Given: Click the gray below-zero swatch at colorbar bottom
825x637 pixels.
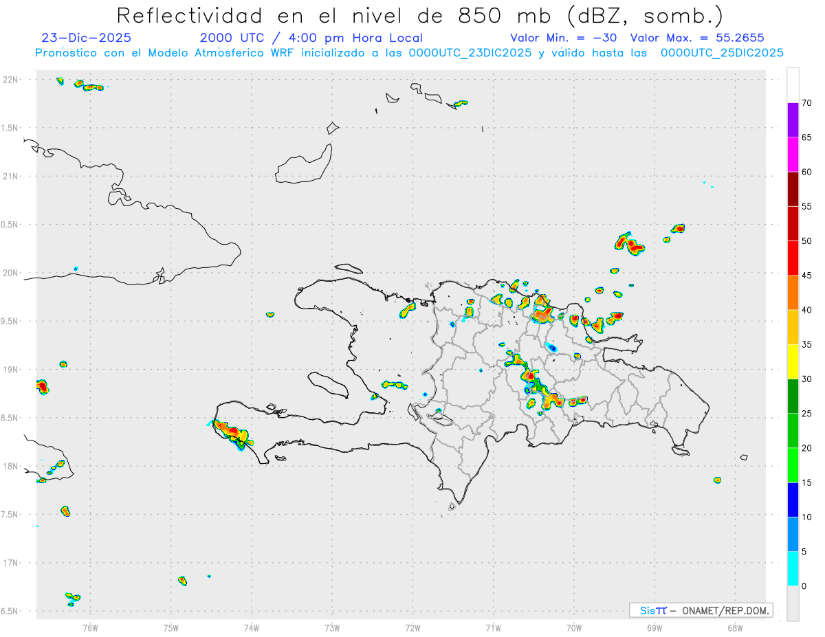Looking at the screenshot, I should coord(793,603).
